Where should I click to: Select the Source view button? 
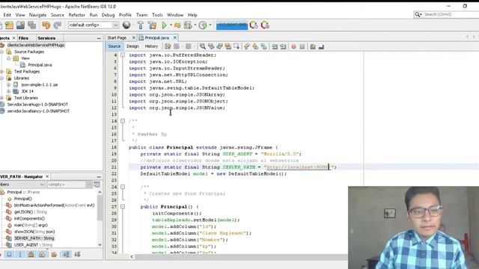point(115,46)
